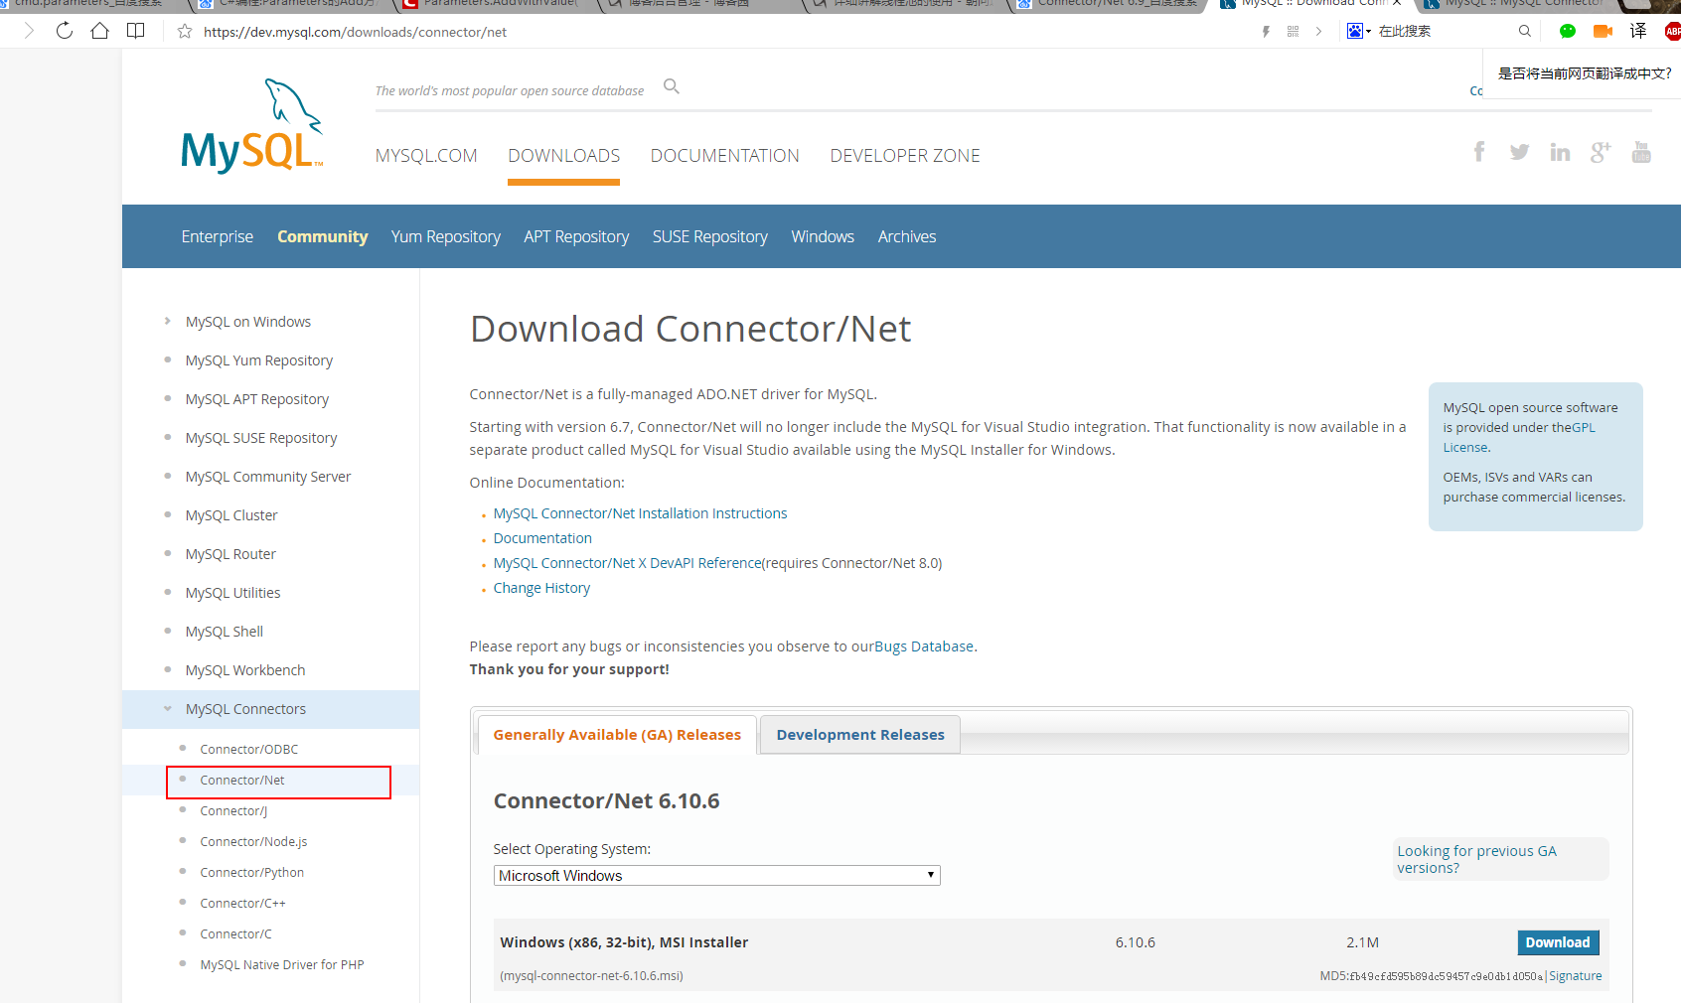This screenshot has height=1003, width=1681.
Task: Open the translate extension icon
Action: pyautogui.click(x=1638, y=32)
